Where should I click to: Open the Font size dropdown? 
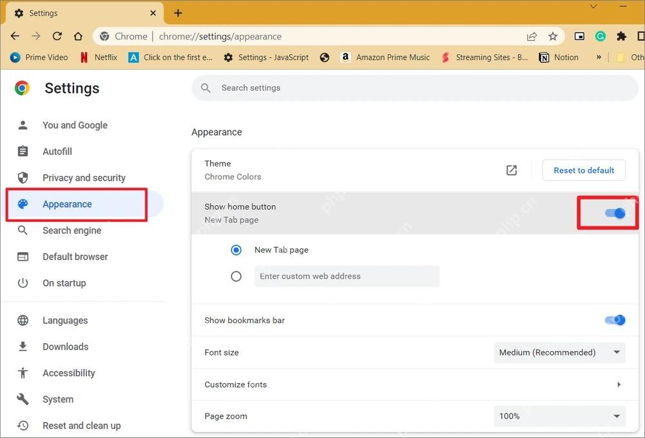(559, 352)
